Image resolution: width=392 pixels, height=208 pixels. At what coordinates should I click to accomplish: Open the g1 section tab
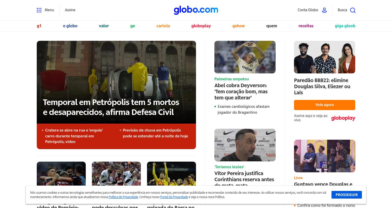click(x=39, y=26)
